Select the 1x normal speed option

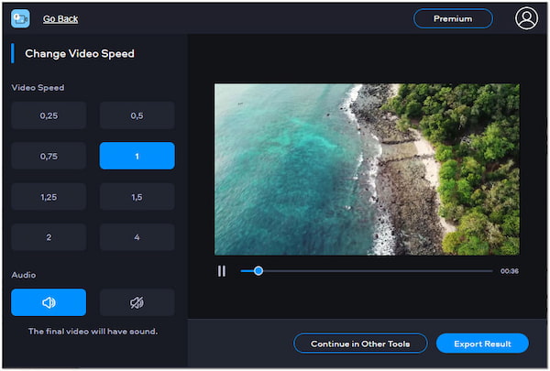[x=137, y=156]
